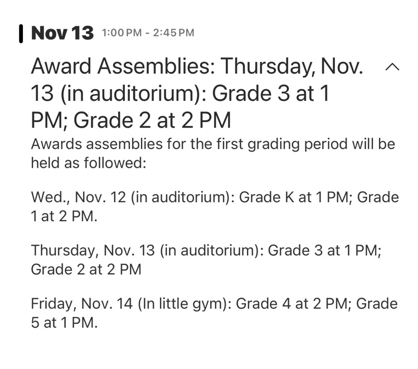Click the final "5 at 1 PM." line
The image size is (418, 369).
[x=64, y=323]
